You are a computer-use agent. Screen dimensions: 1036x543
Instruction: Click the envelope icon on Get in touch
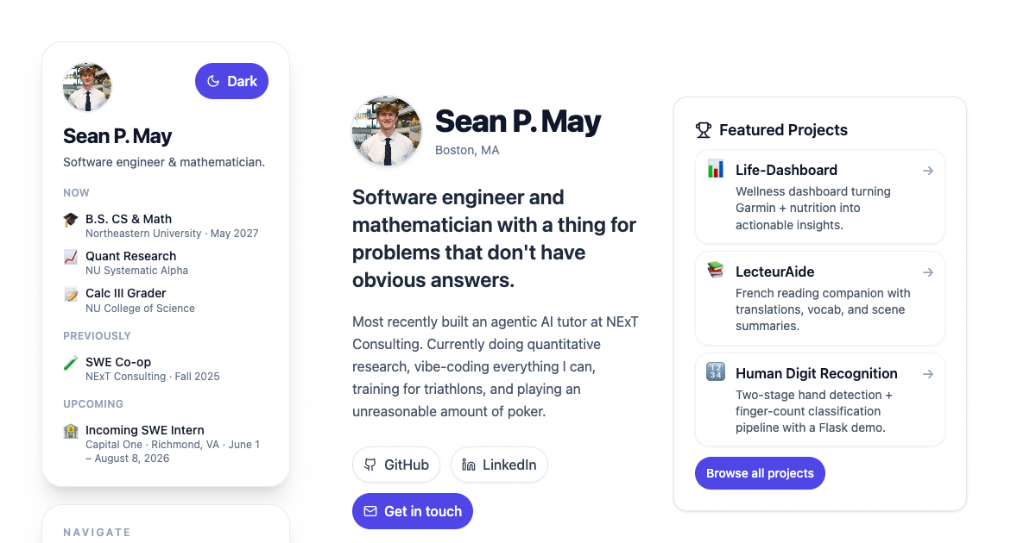click(370, 510)
